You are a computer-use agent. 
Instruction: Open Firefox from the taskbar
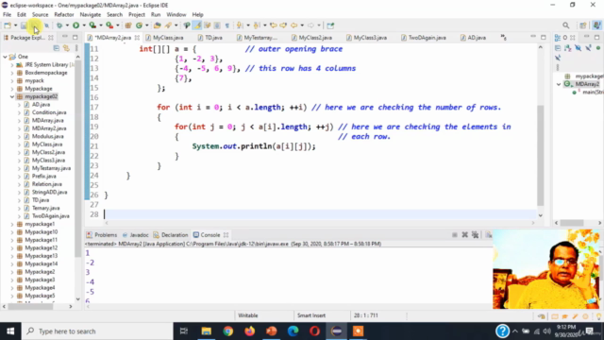pos(249,331)
